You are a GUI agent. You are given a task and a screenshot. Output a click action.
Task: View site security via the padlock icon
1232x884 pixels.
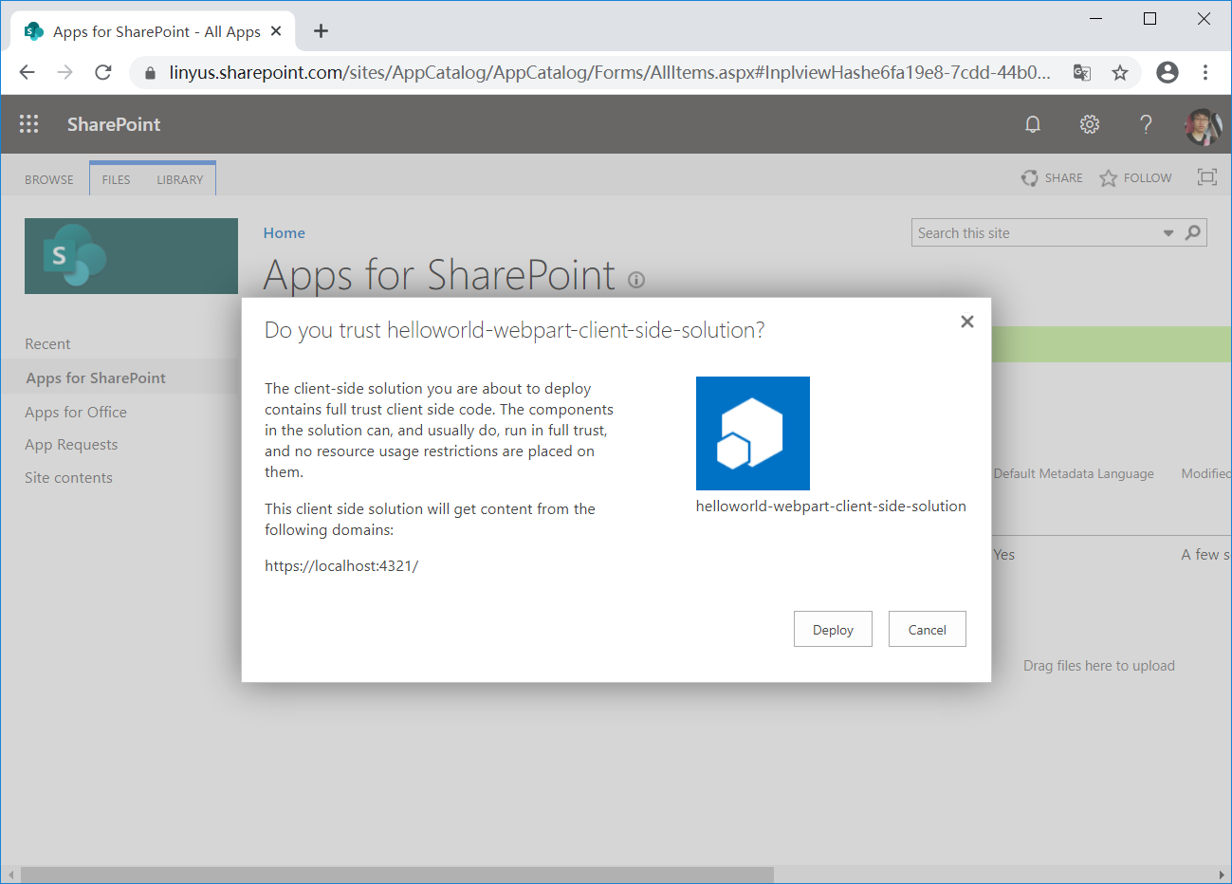pos(149,71)
